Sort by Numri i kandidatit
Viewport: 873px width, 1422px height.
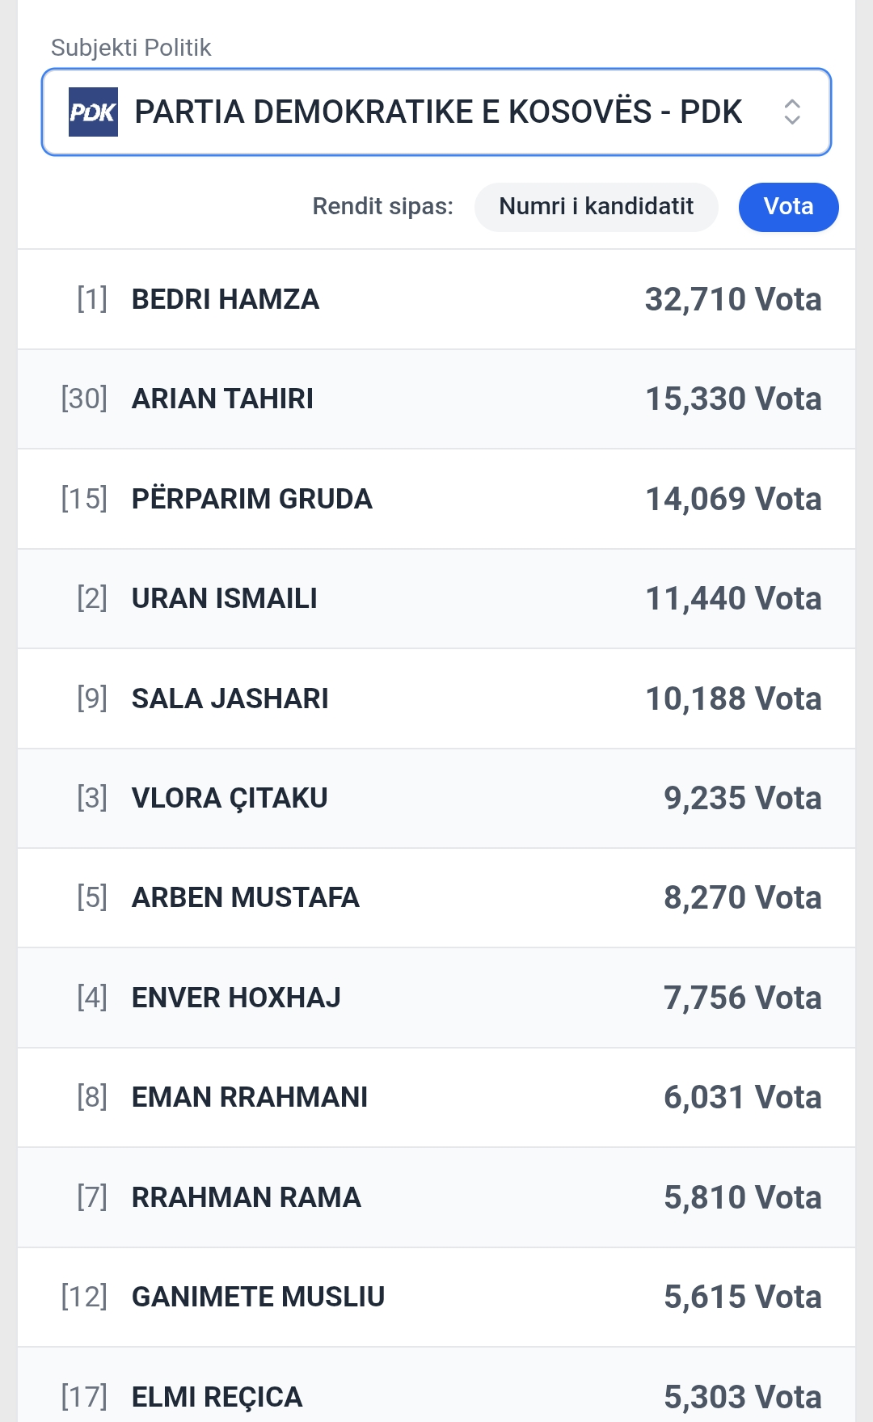click(x=596, y=207)
